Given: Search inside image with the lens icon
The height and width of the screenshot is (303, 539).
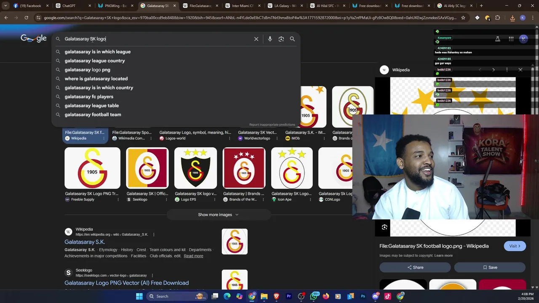Looking at the screenshot, I should pyautogui.click(x=384, y=227).
